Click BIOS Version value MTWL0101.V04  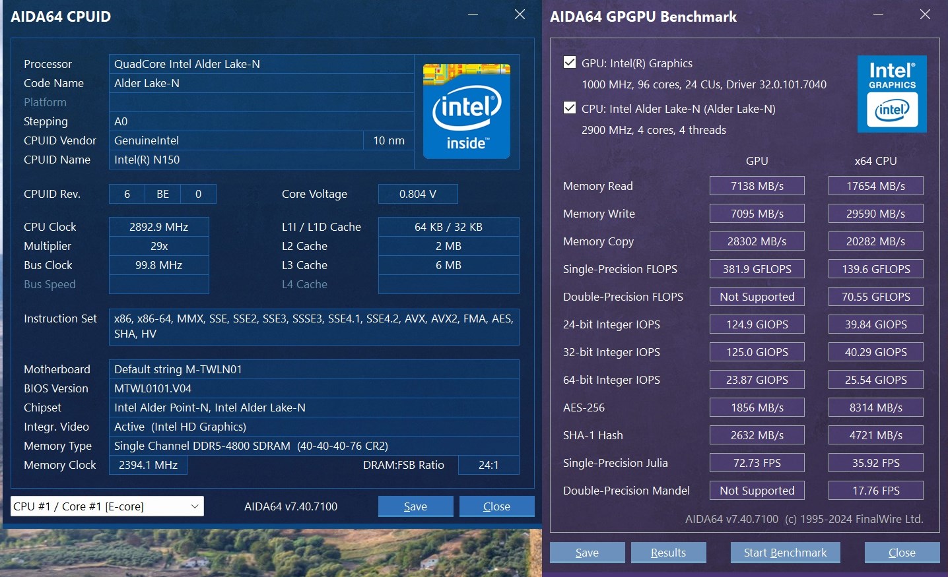click(x=314, y=388)
